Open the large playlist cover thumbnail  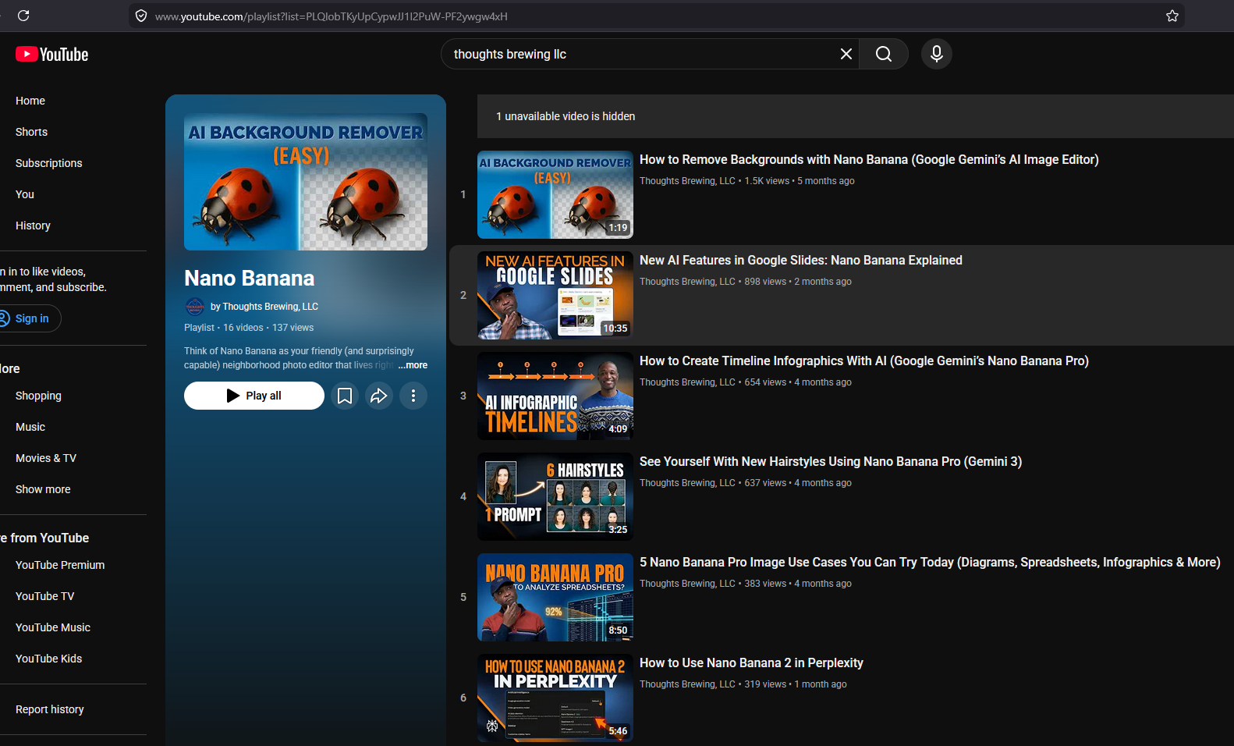(x=306, y=182)
